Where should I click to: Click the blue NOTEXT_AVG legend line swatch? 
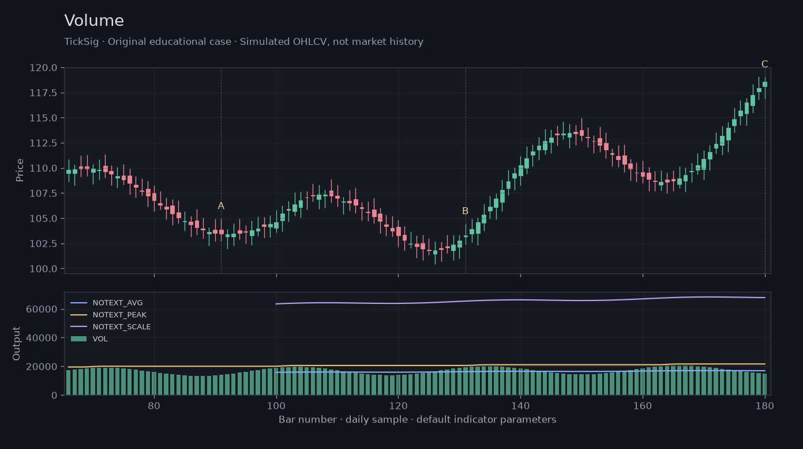pyautogui.click(x=78, y=303)
